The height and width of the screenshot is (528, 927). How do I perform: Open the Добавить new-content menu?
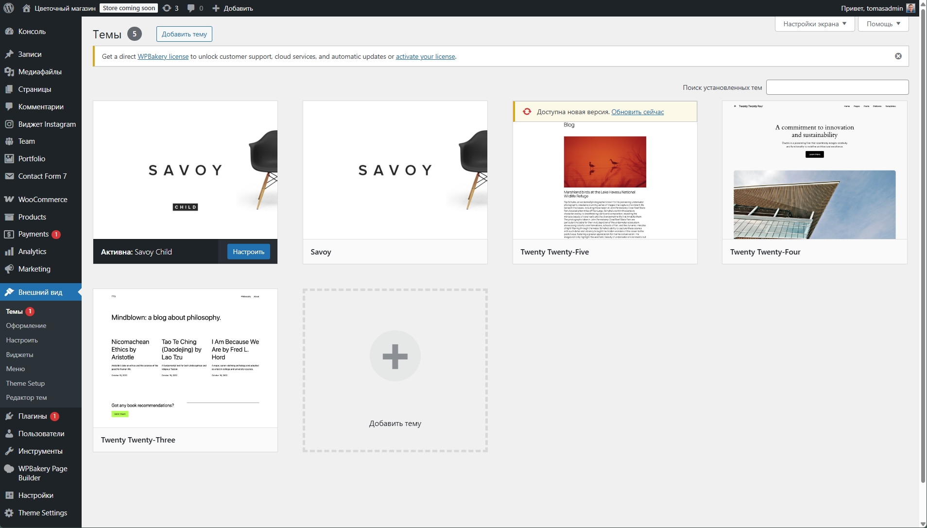coord(233,8)
